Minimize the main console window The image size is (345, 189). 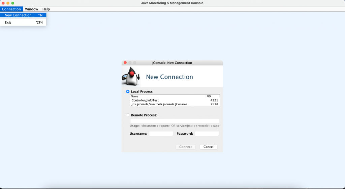8,3
